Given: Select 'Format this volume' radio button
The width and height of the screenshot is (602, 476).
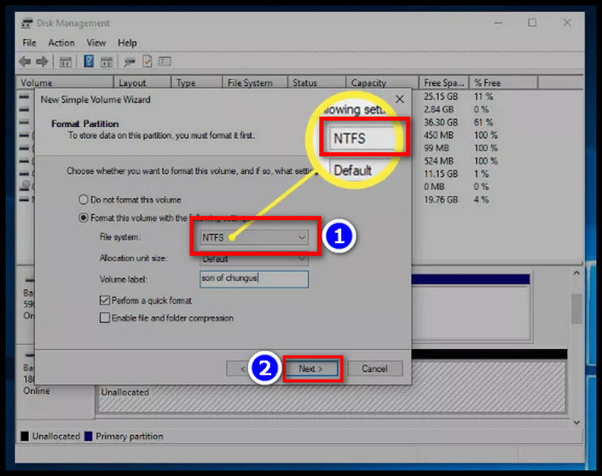Looking at the screenshot, I should [84, 218].
